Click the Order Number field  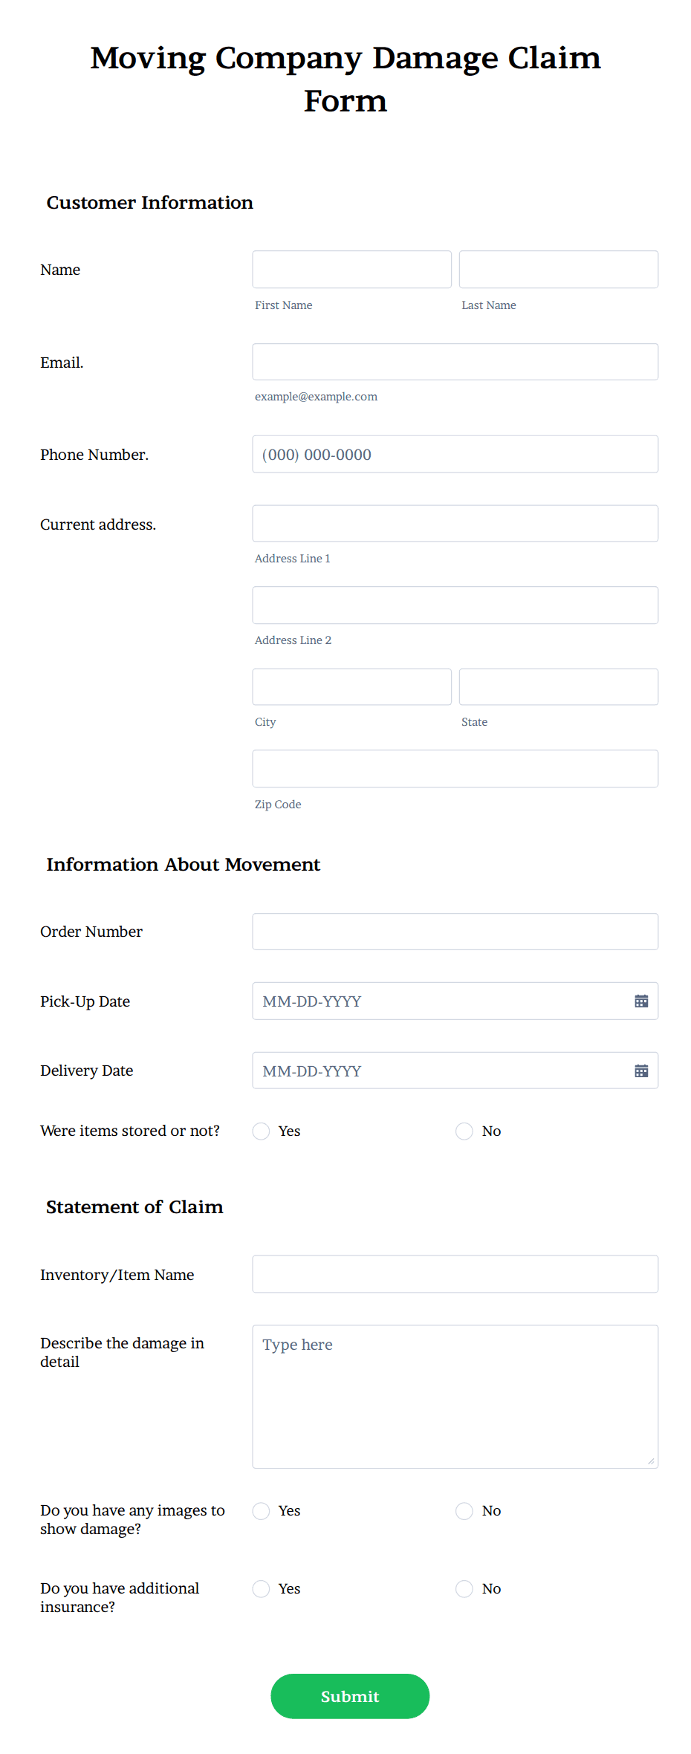(455, 931)
